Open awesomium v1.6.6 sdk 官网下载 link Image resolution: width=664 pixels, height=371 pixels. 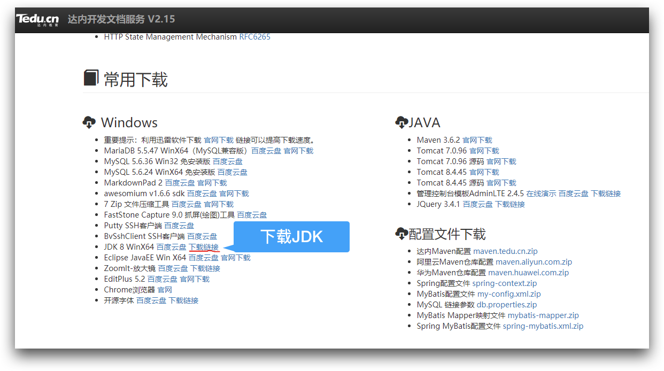(234, 194)
